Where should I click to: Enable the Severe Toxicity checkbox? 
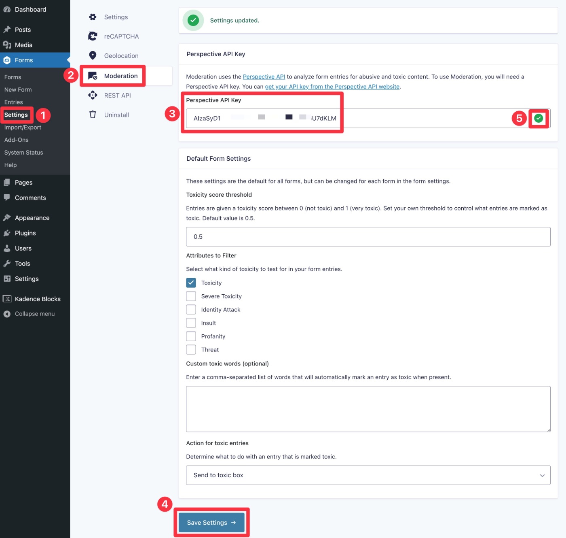tap(191, 296)
